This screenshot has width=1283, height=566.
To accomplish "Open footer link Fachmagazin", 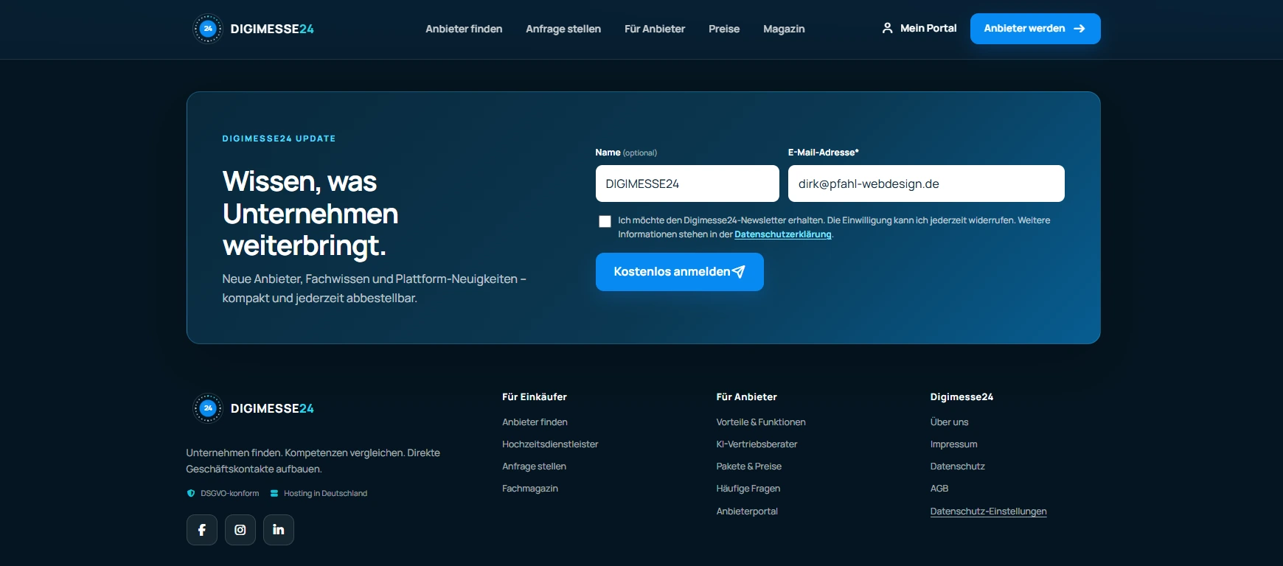I will (530, 489).
